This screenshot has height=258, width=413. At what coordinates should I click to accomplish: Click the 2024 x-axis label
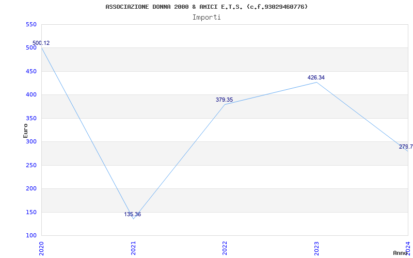click(x=408, y=248)
